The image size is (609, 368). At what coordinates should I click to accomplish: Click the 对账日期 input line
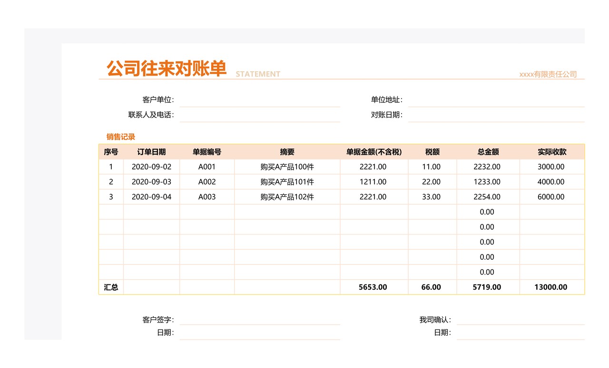496,115
